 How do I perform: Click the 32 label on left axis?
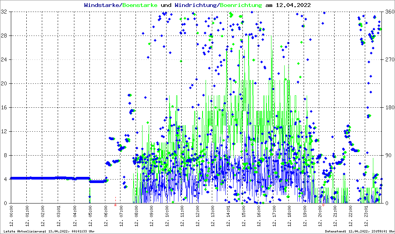4,12
